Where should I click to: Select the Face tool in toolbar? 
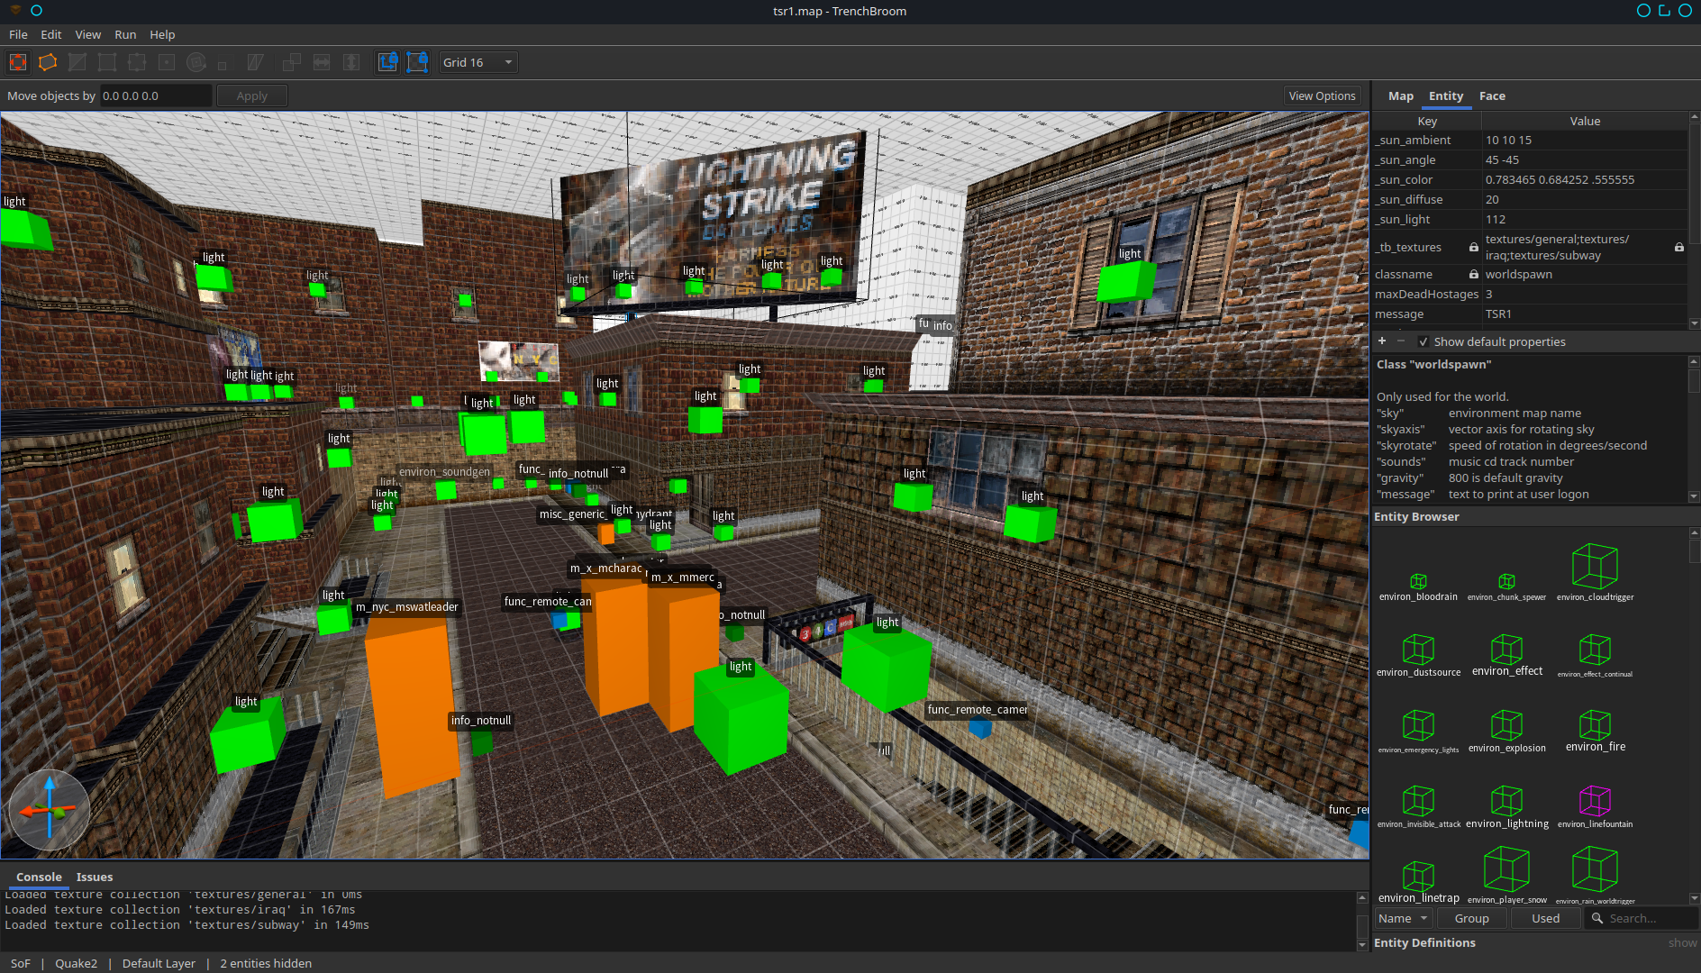pos(167,62)
